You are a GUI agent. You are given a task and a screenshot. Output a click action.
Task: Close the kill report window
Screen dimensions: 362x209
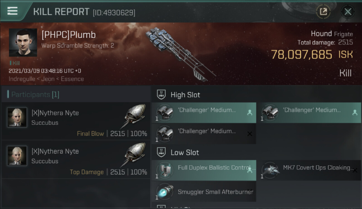[348, 12]
